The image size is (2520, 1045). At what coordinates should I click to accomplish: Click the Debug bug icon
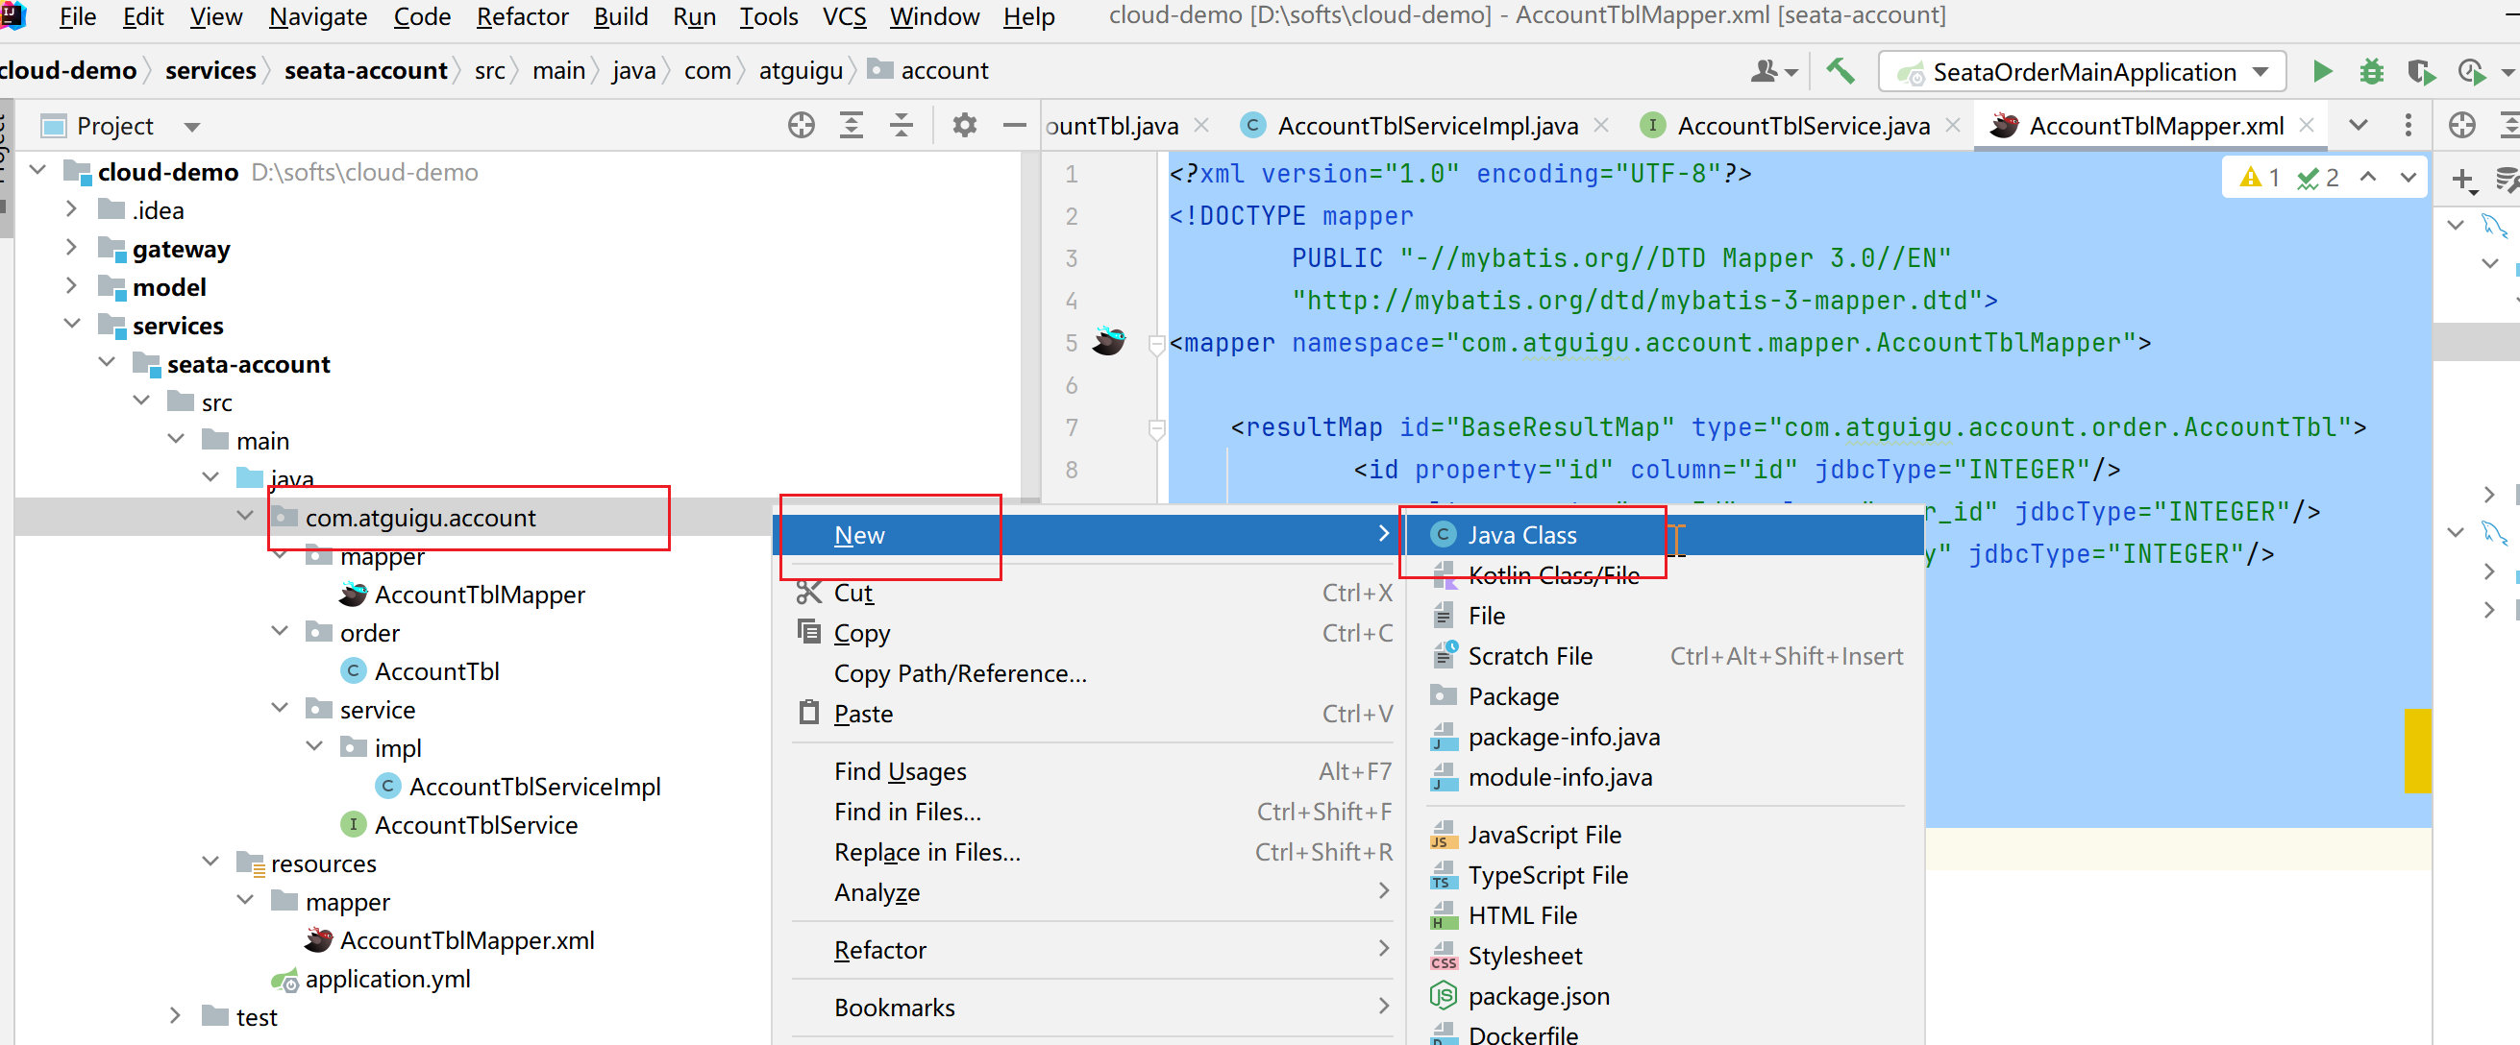[2371, 71]
